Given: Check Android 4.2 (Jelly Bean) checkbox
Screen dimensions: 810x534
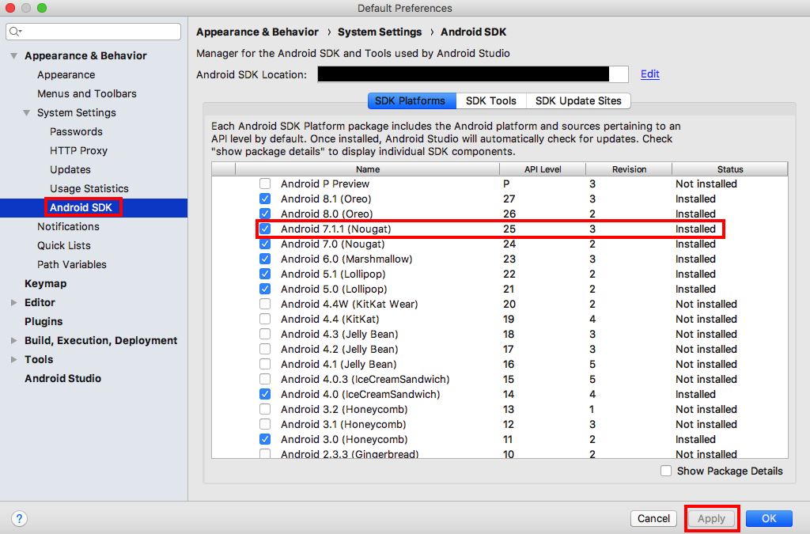Looking at the screenshot, I should click(x=265, y=349).
